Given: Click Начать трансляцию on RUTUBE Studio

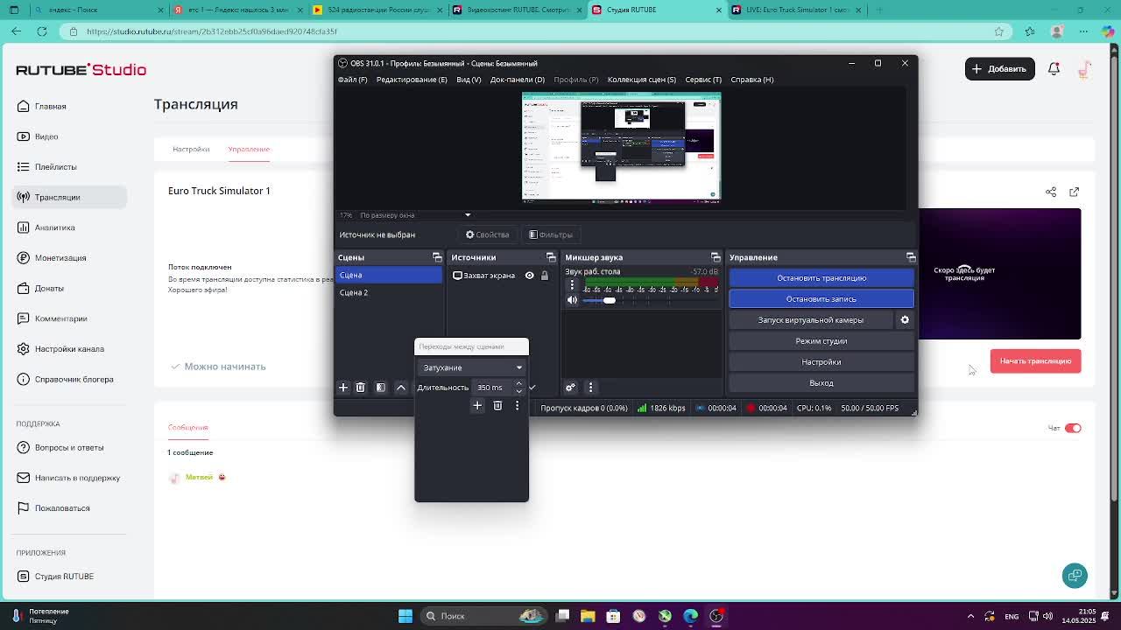Looking at the screenshot, I should tap(1036, 361).
